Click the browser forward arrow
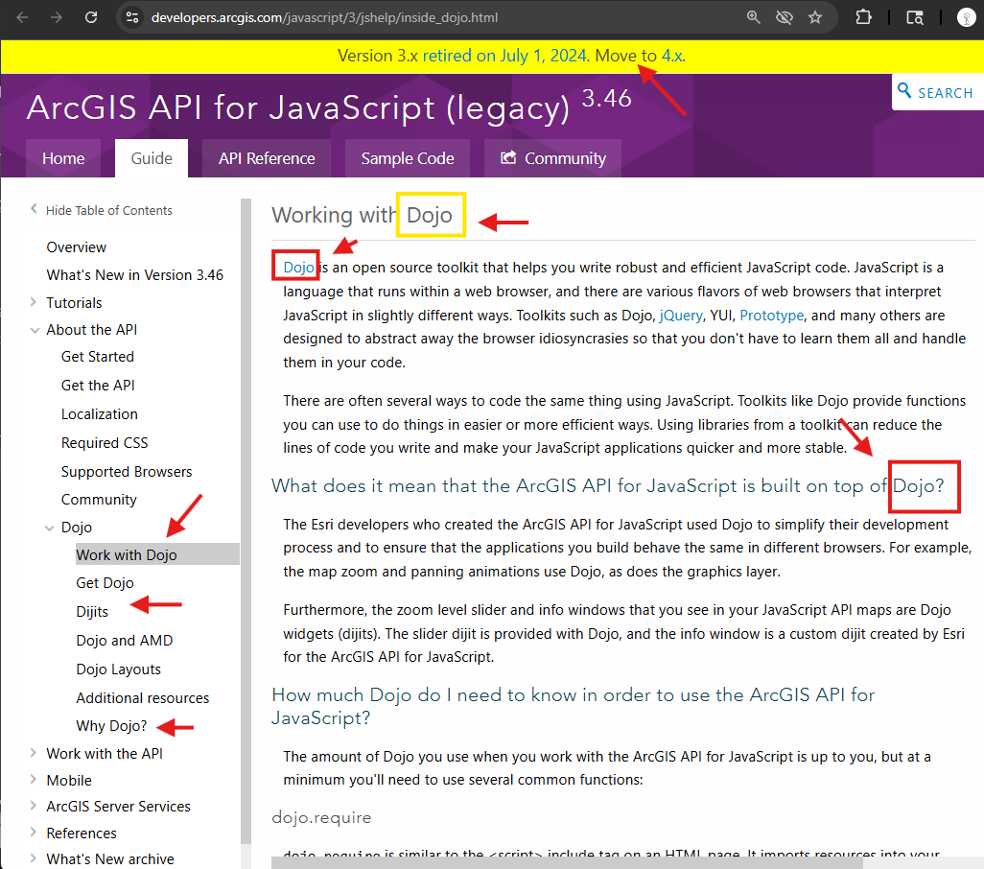This screenshot has height=869, width=984. click(57, 17)
